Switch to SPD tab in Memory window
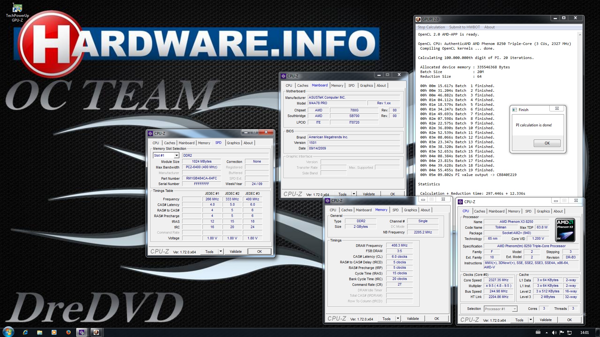This screenshot has height=337, width=600. click(395, 210)
